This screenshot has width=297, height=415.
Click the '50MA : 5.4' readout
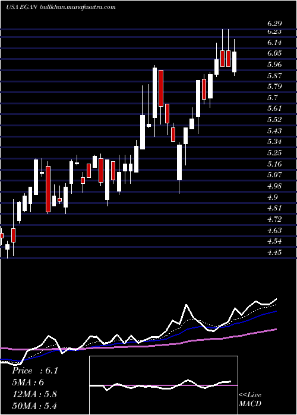pyautogui.click(x=34, y=406)
